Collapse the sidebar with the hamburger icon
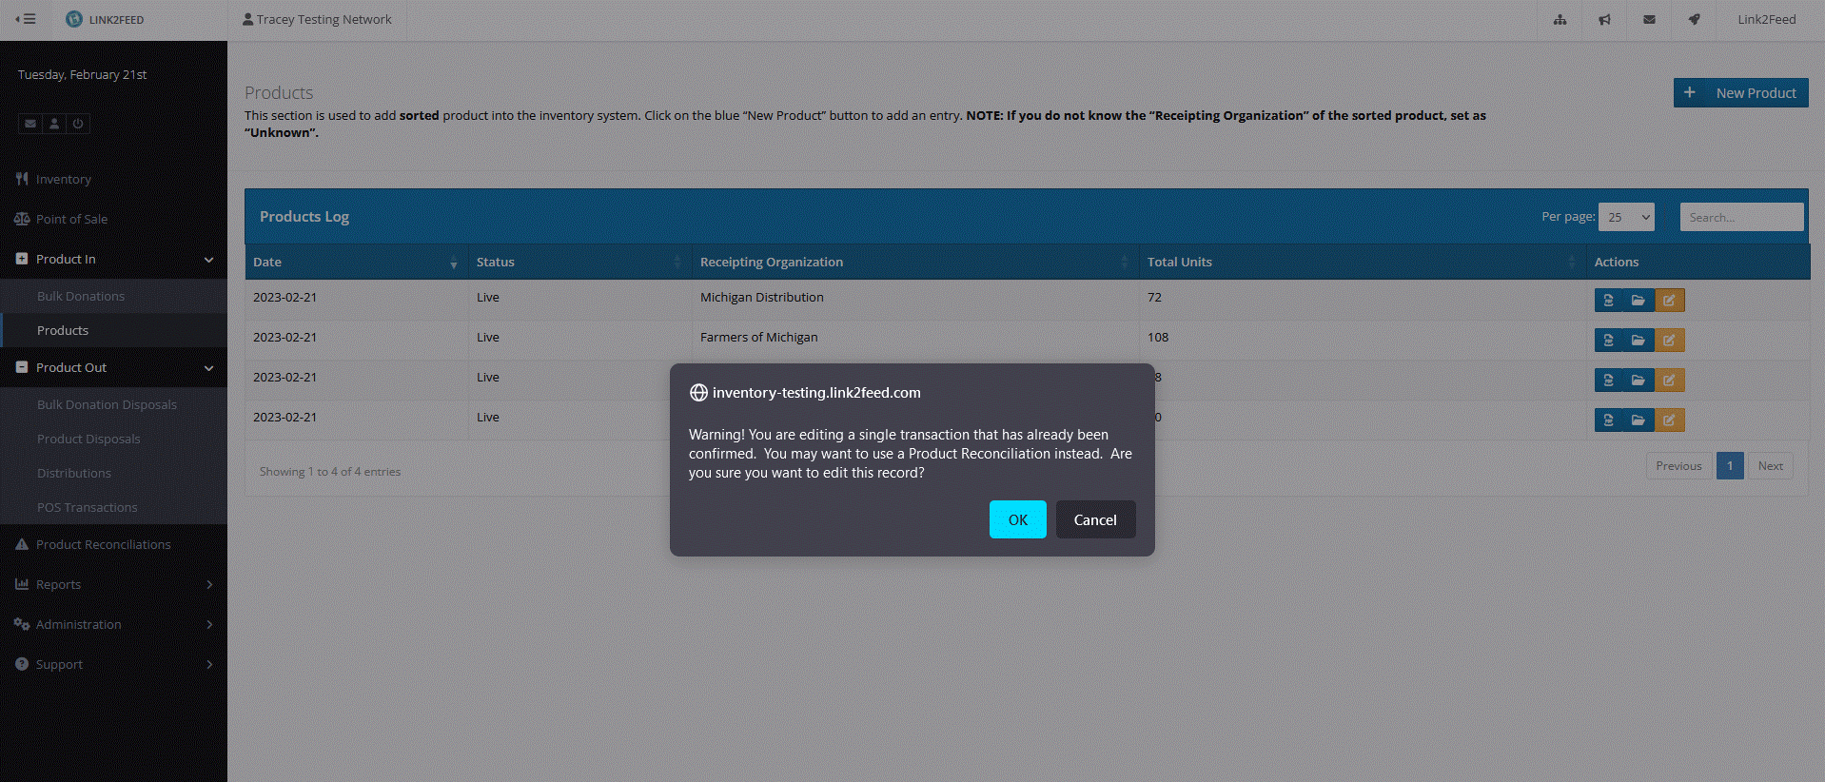Image resolution: width=1825 pixels, height=782 pixels. point(26,19)
